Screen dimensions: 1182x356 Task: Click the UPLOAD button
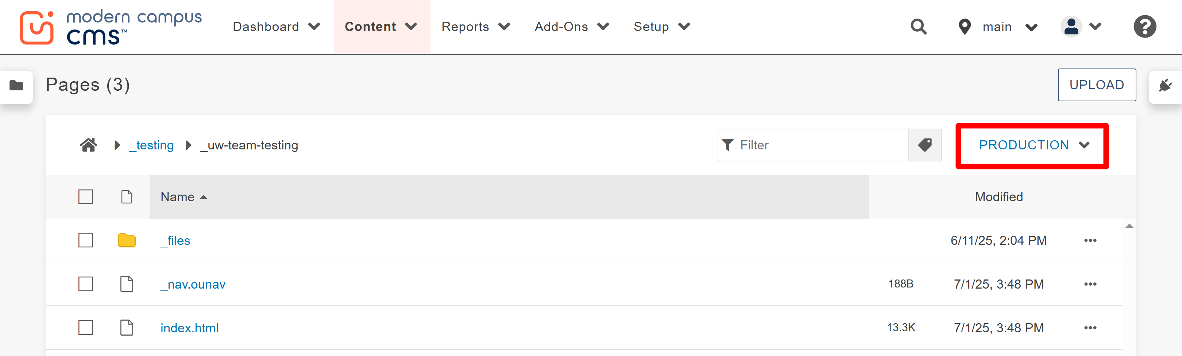(1097, 84)
